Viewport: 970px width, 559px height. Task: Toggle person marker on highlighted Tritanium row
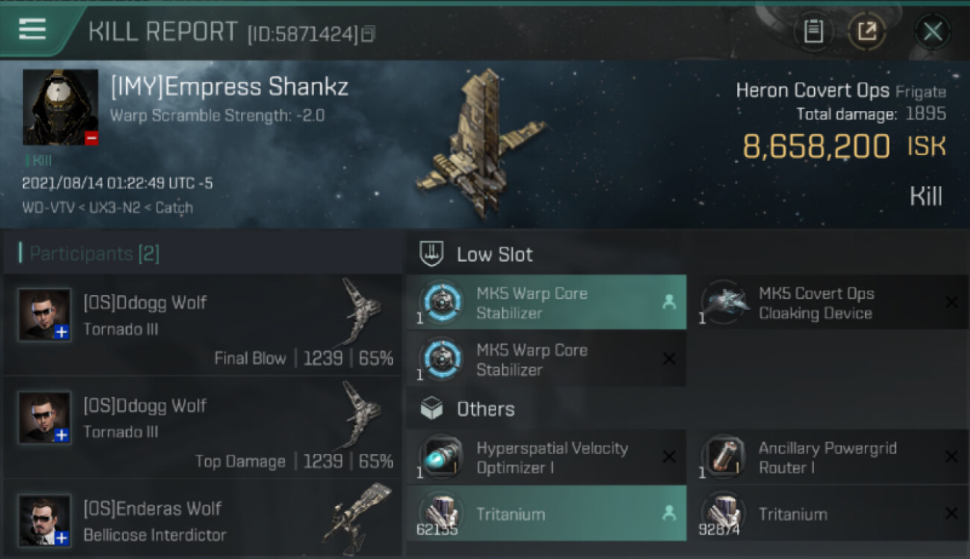point(669,513)
